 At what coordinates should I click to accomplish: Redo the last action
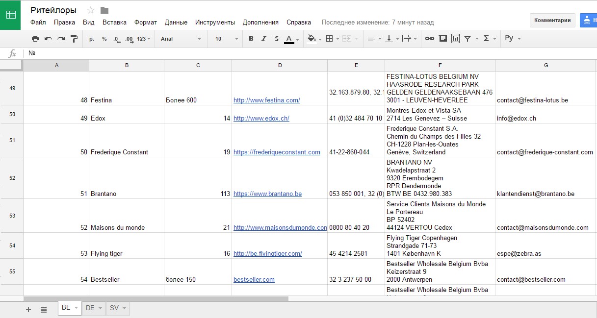pos(61,39)
